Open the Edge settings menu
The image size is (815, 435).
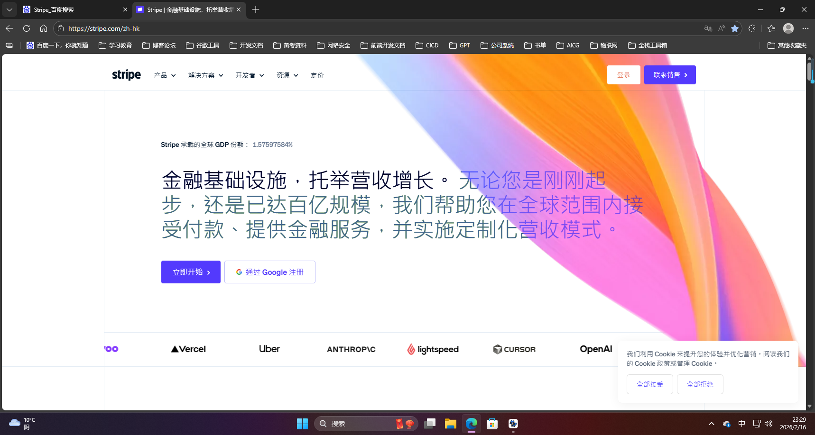pos(805,28)
